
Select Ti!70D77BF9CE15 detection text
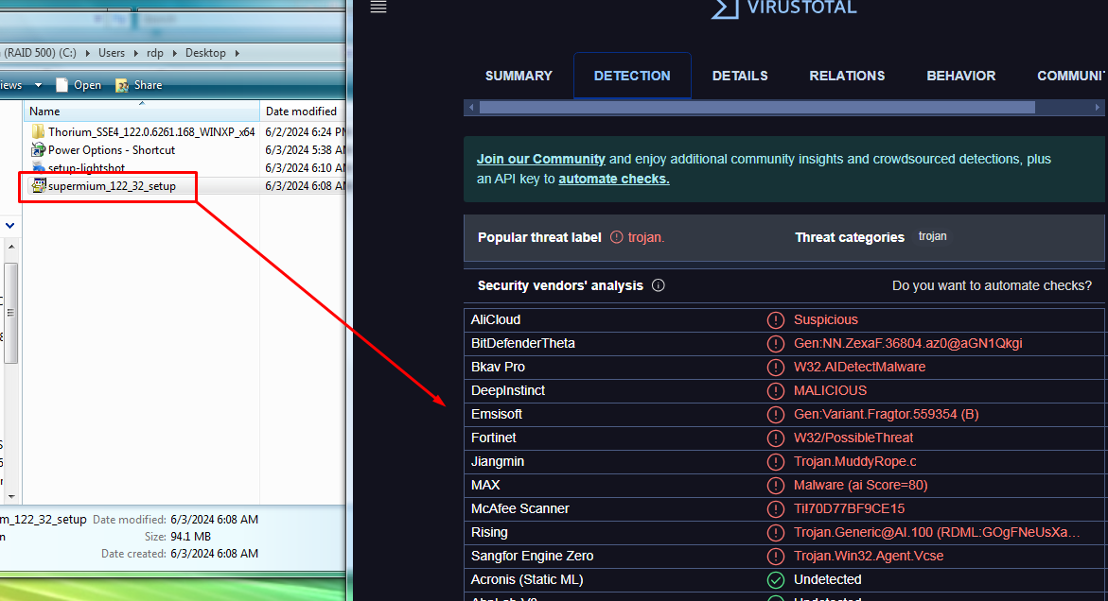pos(849,508)
